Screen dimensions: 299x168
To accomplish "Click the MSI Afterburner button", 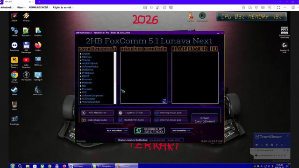I will coord(97,113).
